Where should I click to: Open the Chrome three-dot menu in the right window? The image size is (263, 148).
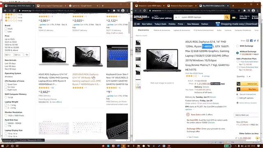258,11
